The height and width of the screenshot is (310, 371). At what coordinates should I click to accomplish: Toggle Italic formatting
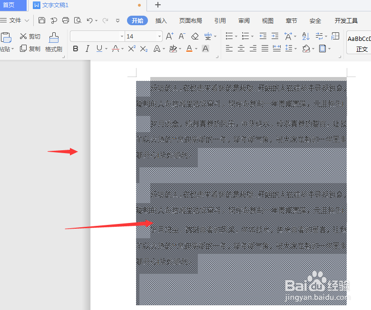click(x=88, y=48)
